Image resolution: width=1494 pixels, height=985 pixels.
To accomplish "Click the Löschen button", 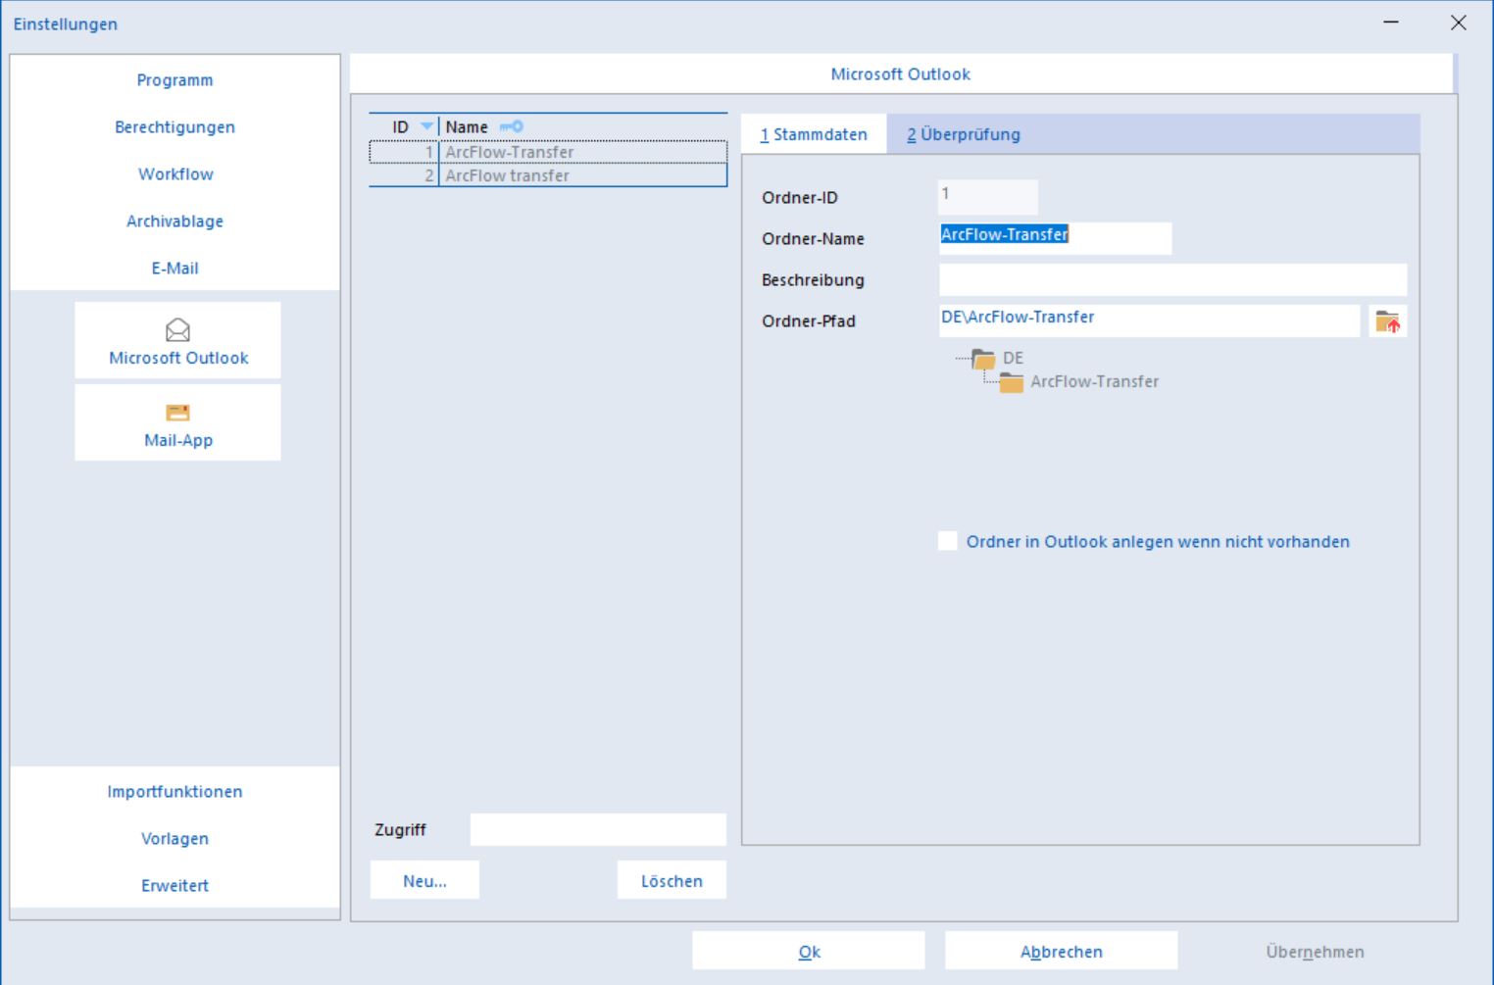I will click(x=672, y=880).
